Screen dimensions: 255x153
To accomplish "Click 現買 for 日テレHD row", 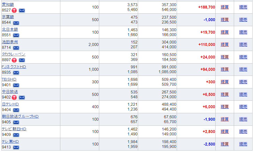I will tap(224, 107).
